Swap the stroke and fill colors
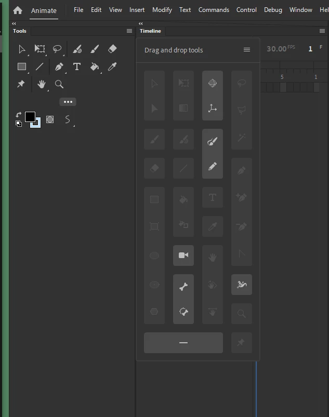 (x=18, y=115)
